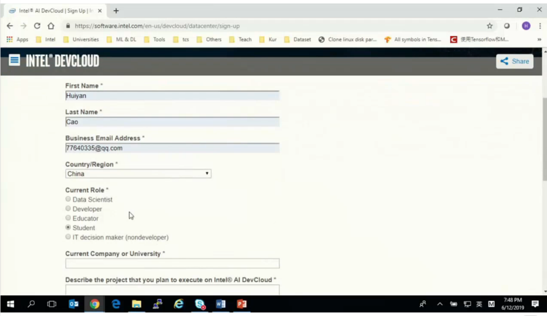Switch to Chrome in the taskbar

tap(95, 304)
